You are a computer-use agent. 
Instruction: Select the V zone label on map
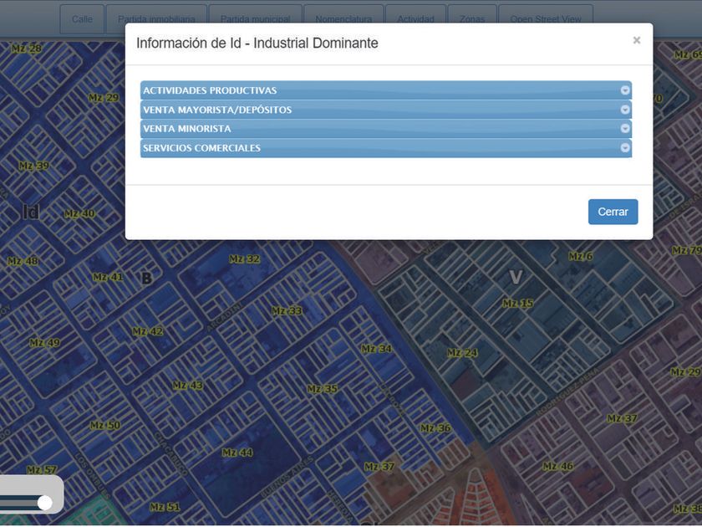516,277
